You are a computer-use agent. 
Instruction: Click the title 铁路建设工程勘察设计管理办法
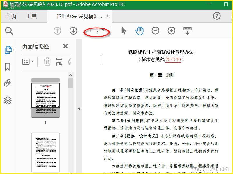coord(161,52)
